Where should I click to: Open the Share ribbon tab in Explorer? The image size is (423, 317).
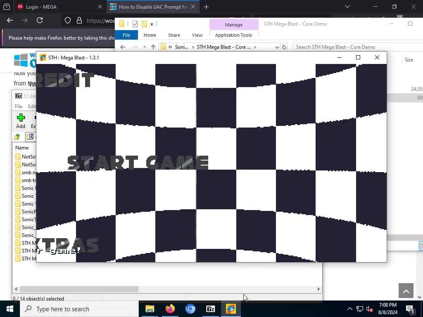click(174, 35)
